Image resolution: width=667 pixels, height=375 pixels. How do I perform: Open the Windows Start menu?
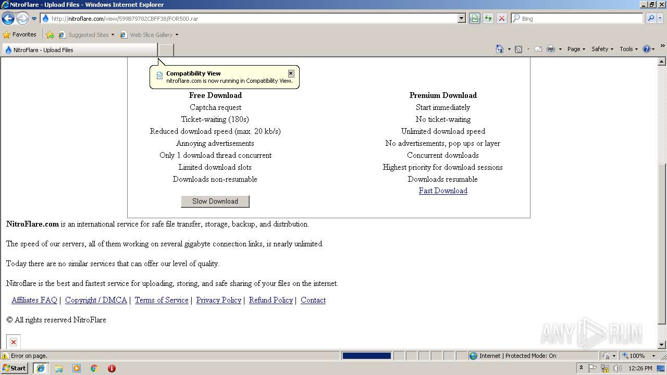[x=15, y=368]
